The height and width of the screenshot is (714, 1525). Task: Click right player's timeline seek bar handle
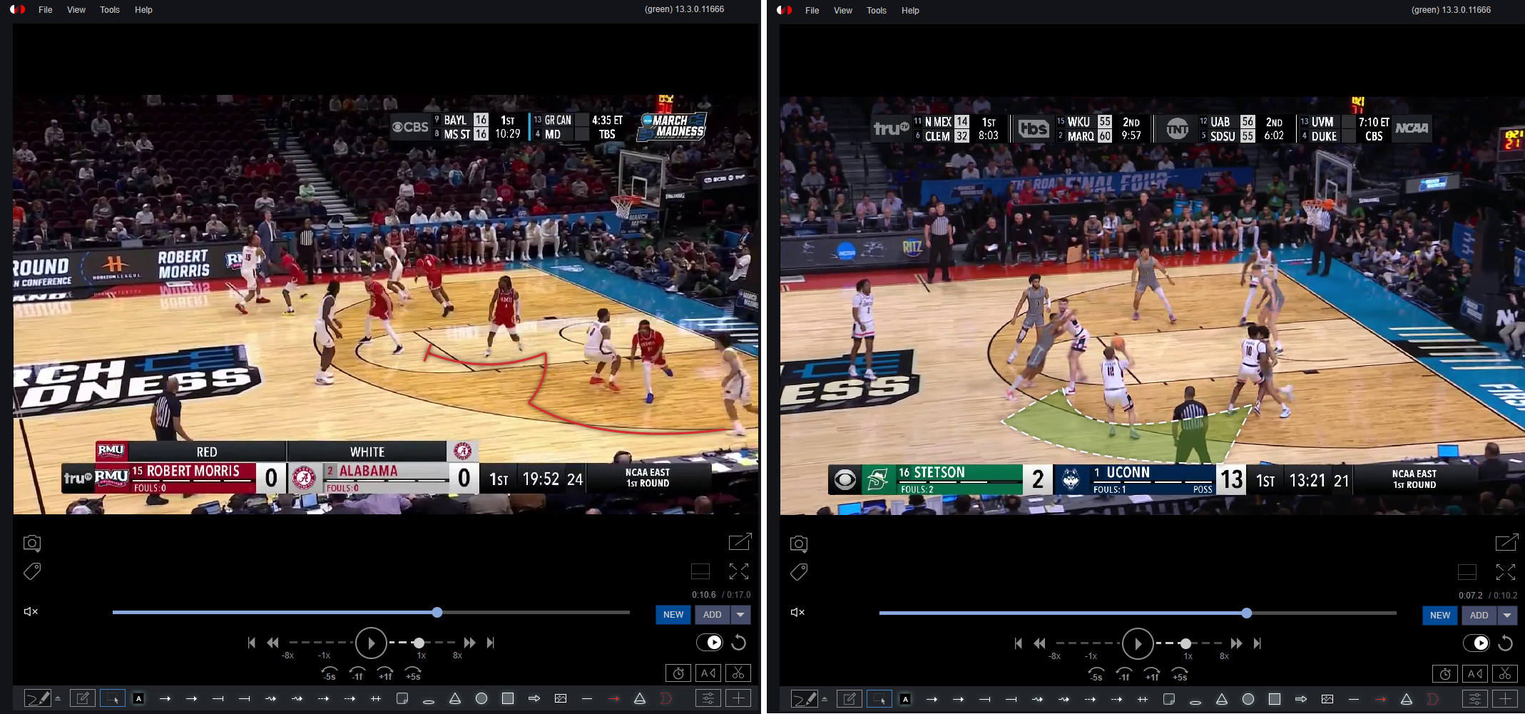(1246, 613)
